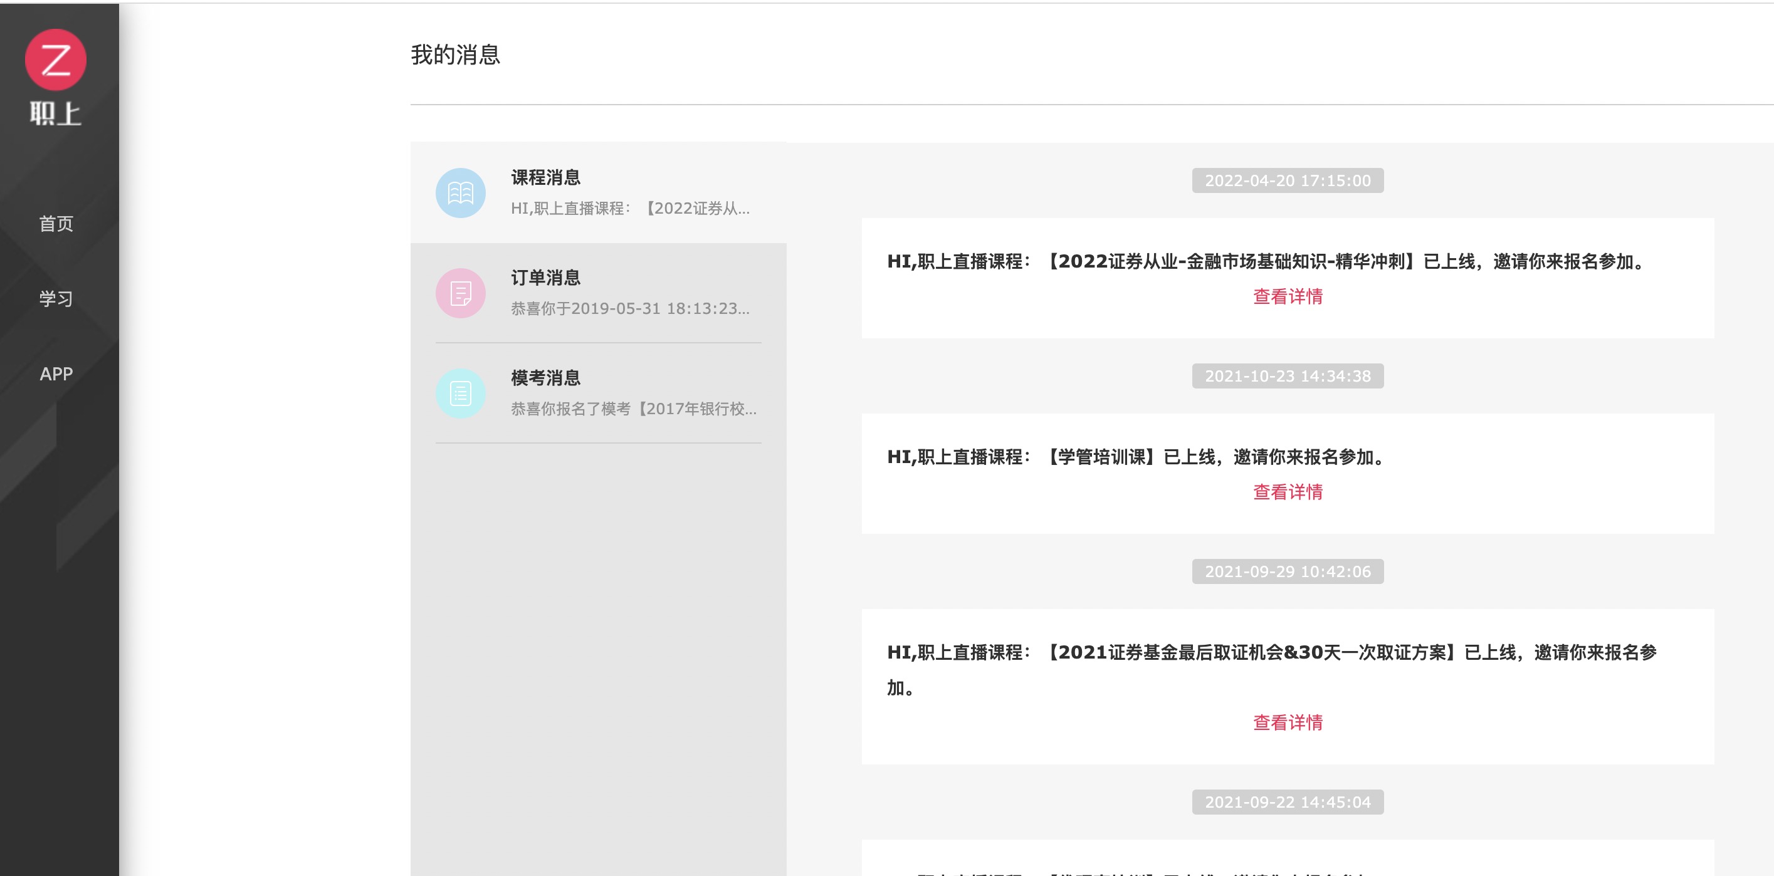The height and width of the screenshot is (876, 1774).
Task: Go to 首页 in the sidebar
Action: (56, 224)
